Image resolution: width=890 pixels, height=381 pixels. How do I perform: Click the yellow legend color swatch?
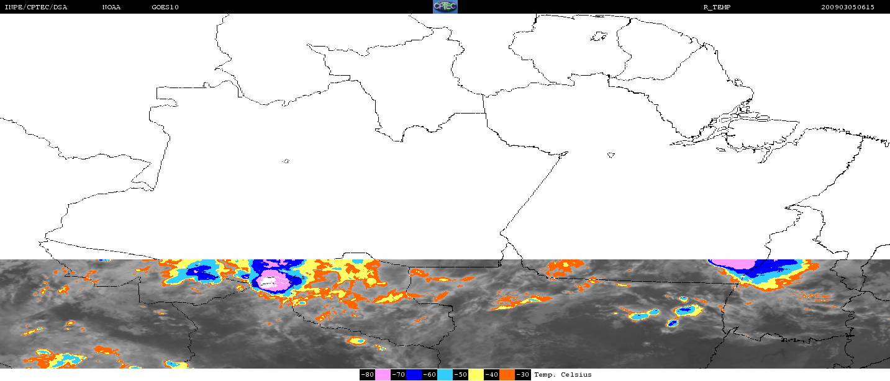476,375
